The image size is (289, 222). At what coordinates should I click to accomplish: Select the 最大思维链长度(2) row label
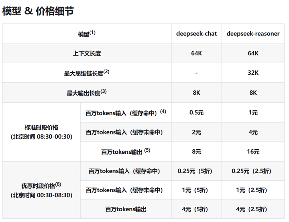tap(87, 73)
